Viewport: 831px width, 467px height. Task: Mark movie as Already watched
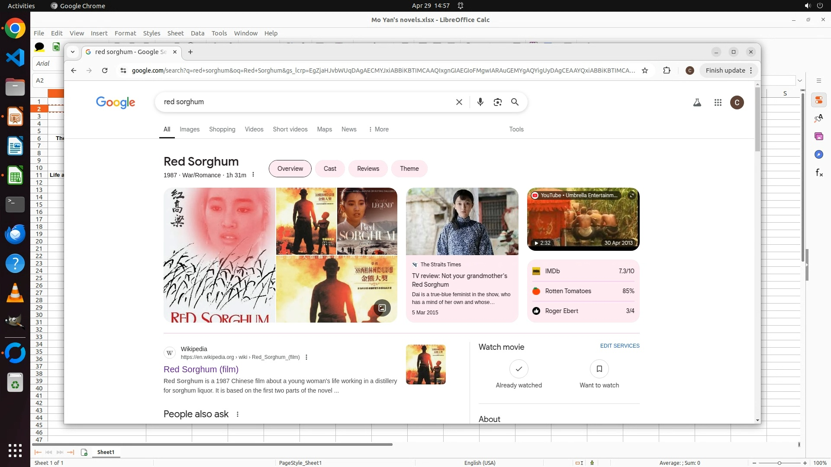(519, 369)
